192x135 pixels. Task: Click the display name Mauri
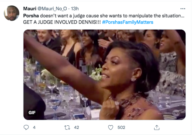[30, 9]
